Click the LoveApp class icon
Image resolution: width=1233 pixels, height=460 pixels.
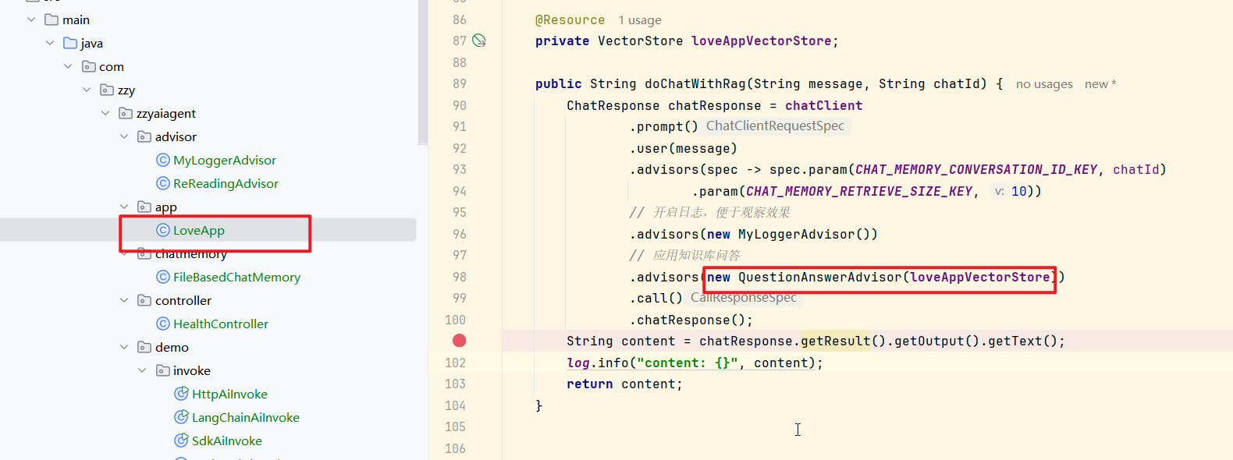click(163, 230)
